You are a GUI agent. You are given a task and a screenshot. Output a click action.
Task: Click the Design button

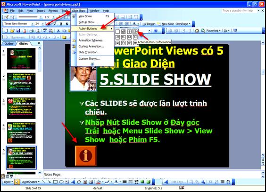149,24
